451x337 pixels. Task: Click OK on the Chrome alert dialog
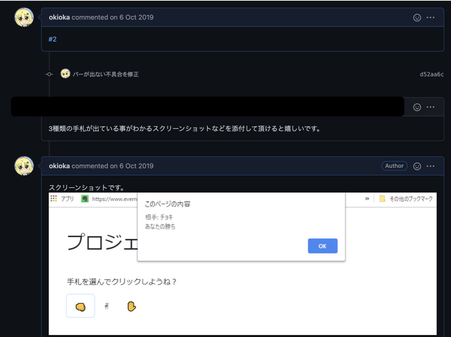click(x=322, y=246)
